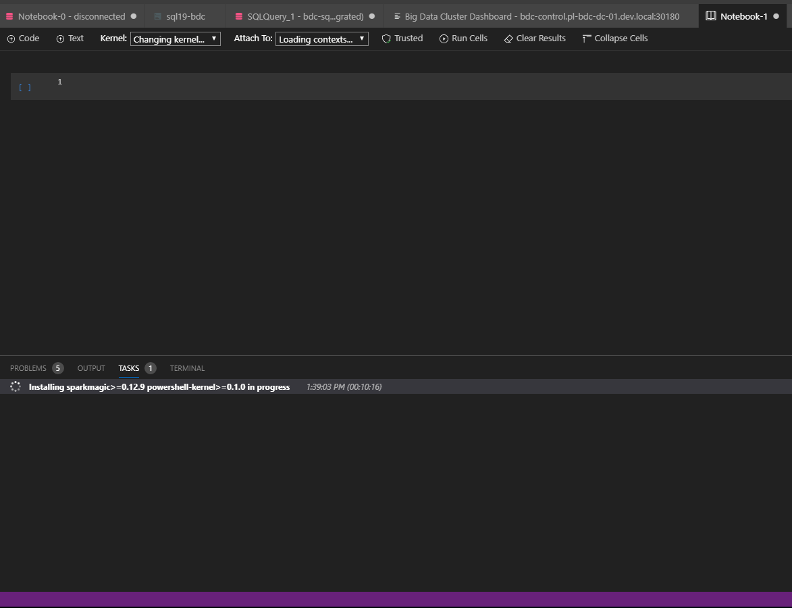Click the Notebook-1 book icon

coord(710,16)
